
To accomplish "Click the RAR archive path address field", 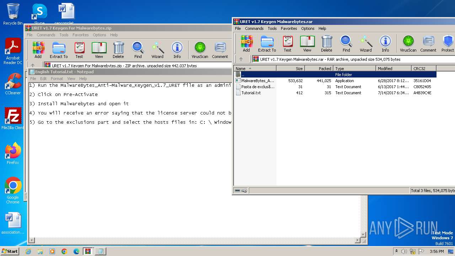I will coord(353,59).
